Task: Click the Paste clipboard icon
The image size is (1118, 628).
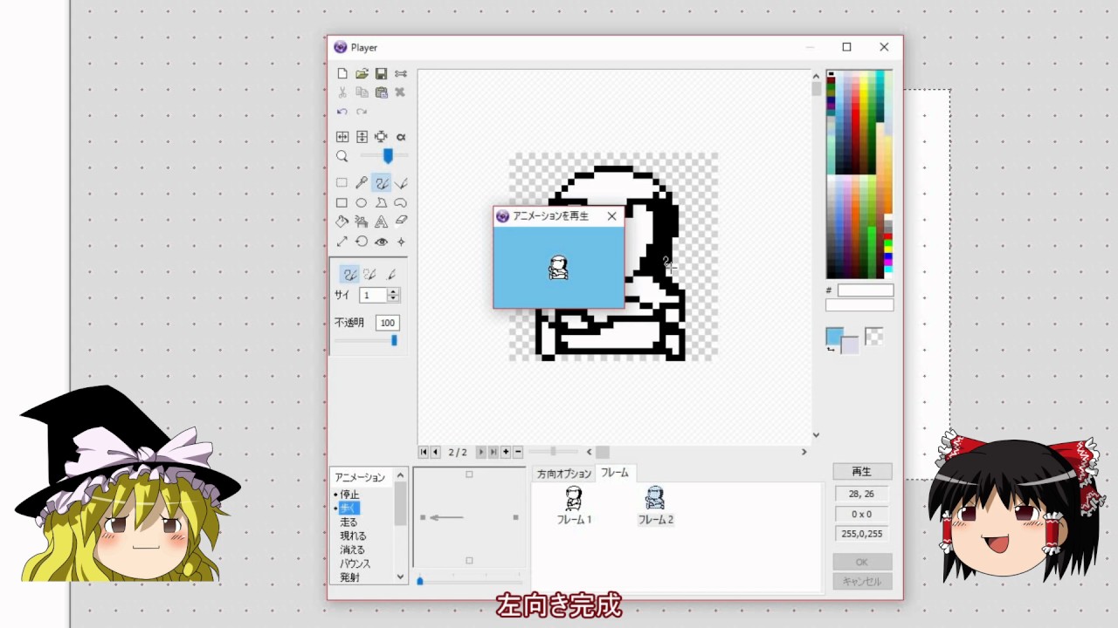Action: [x=381, y=92]
